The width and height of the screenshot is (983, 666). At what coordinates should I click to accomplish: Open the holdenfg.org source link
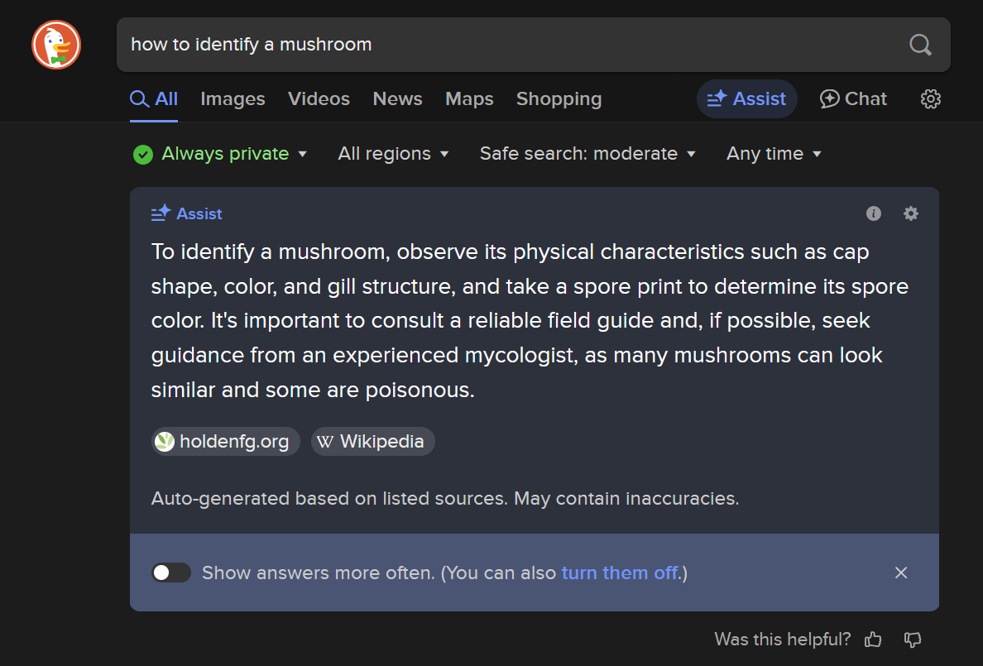point(223,442)
